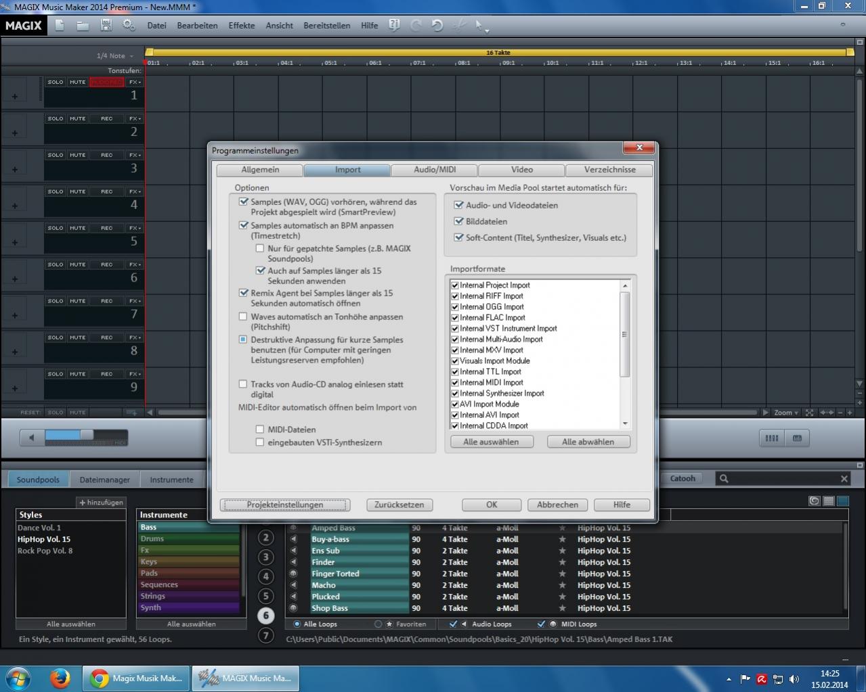Screen dimensions: 866x692
Task: Open the Effekte menu
Action: pos(242,26)
